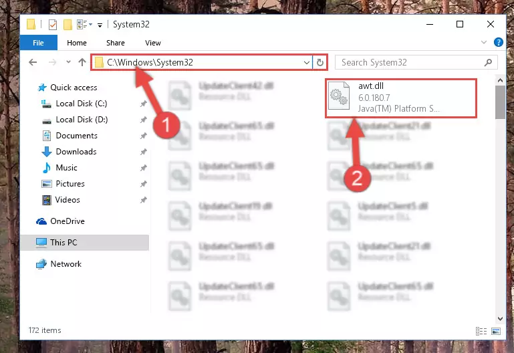Click the Back navigation arrow

pos(33,62)
